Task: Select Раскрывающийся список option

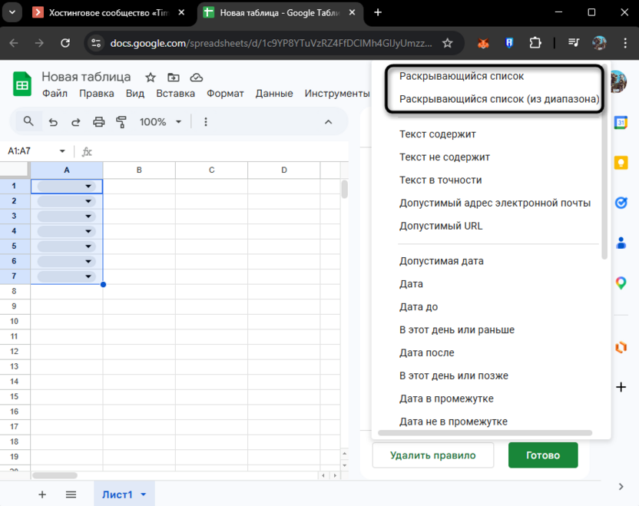Action: click(462, 77)
